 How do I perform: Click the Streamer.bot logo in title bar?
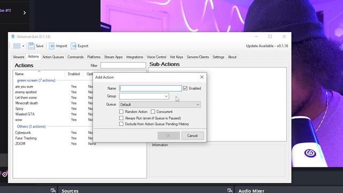pyautogui.click(x=13, y=36)
